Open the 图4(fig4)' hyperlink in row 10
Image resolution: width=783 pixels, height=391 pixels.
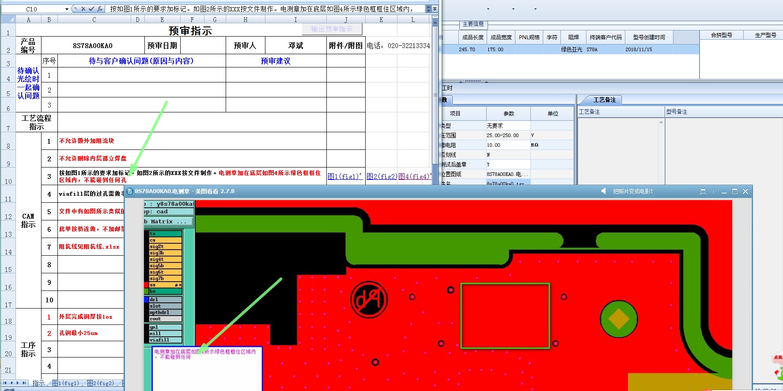415,176
